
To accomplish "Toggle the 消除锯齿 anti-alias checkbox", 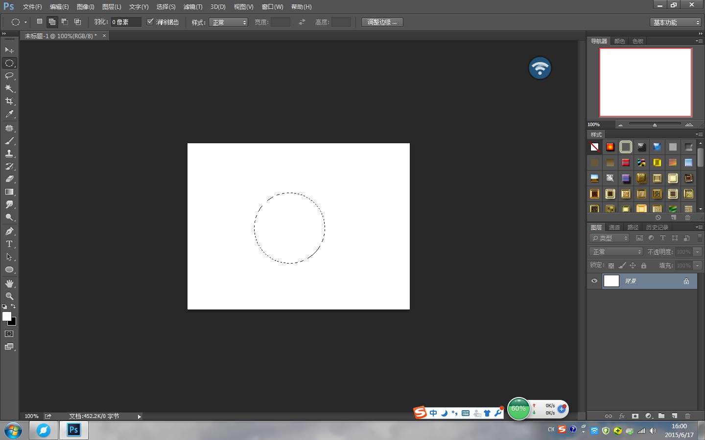I will [x=150, y=22].
